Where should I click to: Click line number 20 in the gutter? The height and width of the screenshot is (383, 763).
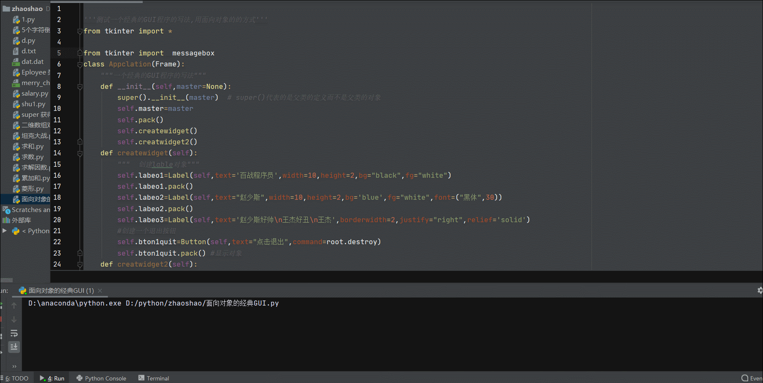57,220
